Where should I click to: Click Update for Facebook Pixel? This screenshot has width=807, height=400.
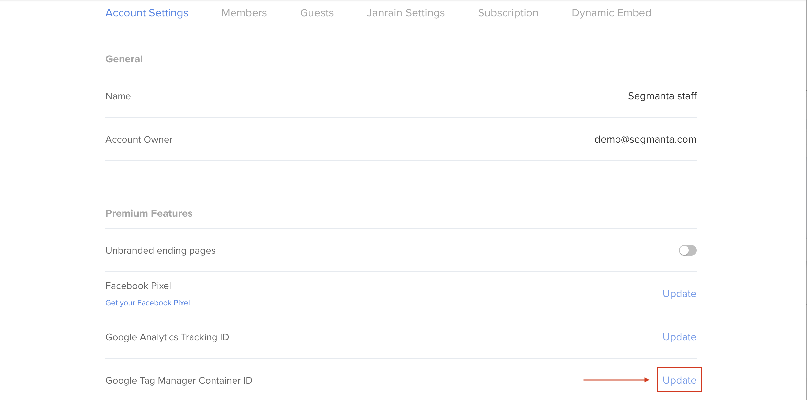[679, 293]
